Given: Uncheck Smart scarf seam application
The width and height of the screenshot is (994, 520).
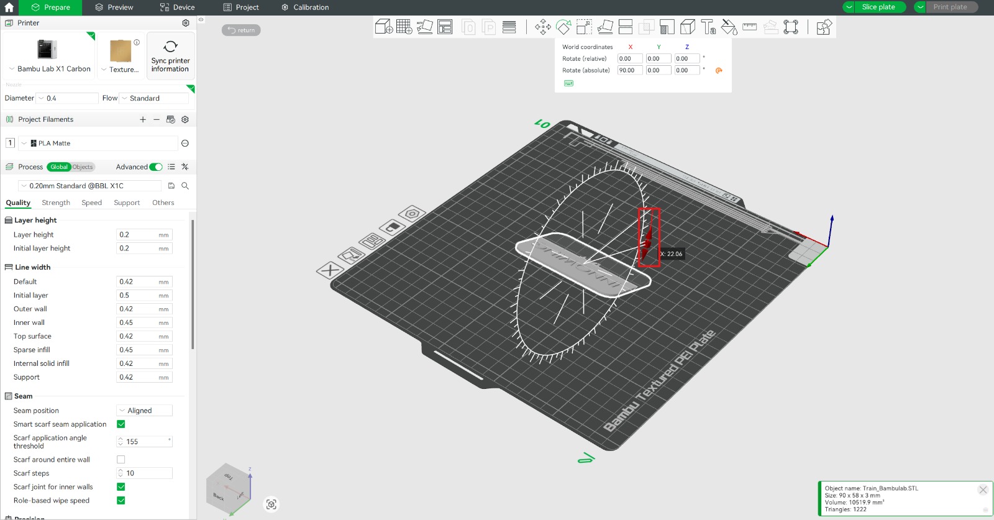Looking at the screenshot, I should pyautogui.click(x=121, y=424).
